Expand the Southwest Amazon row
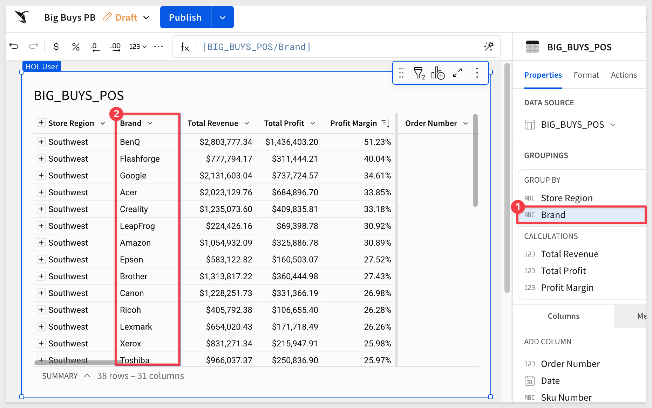The width and height of the screenshot is (652, 408). click(41, 242)
